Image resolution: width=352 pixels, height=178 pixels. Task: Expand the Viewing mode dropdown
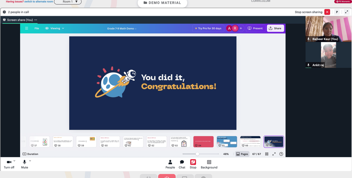(x=55, y=28)
